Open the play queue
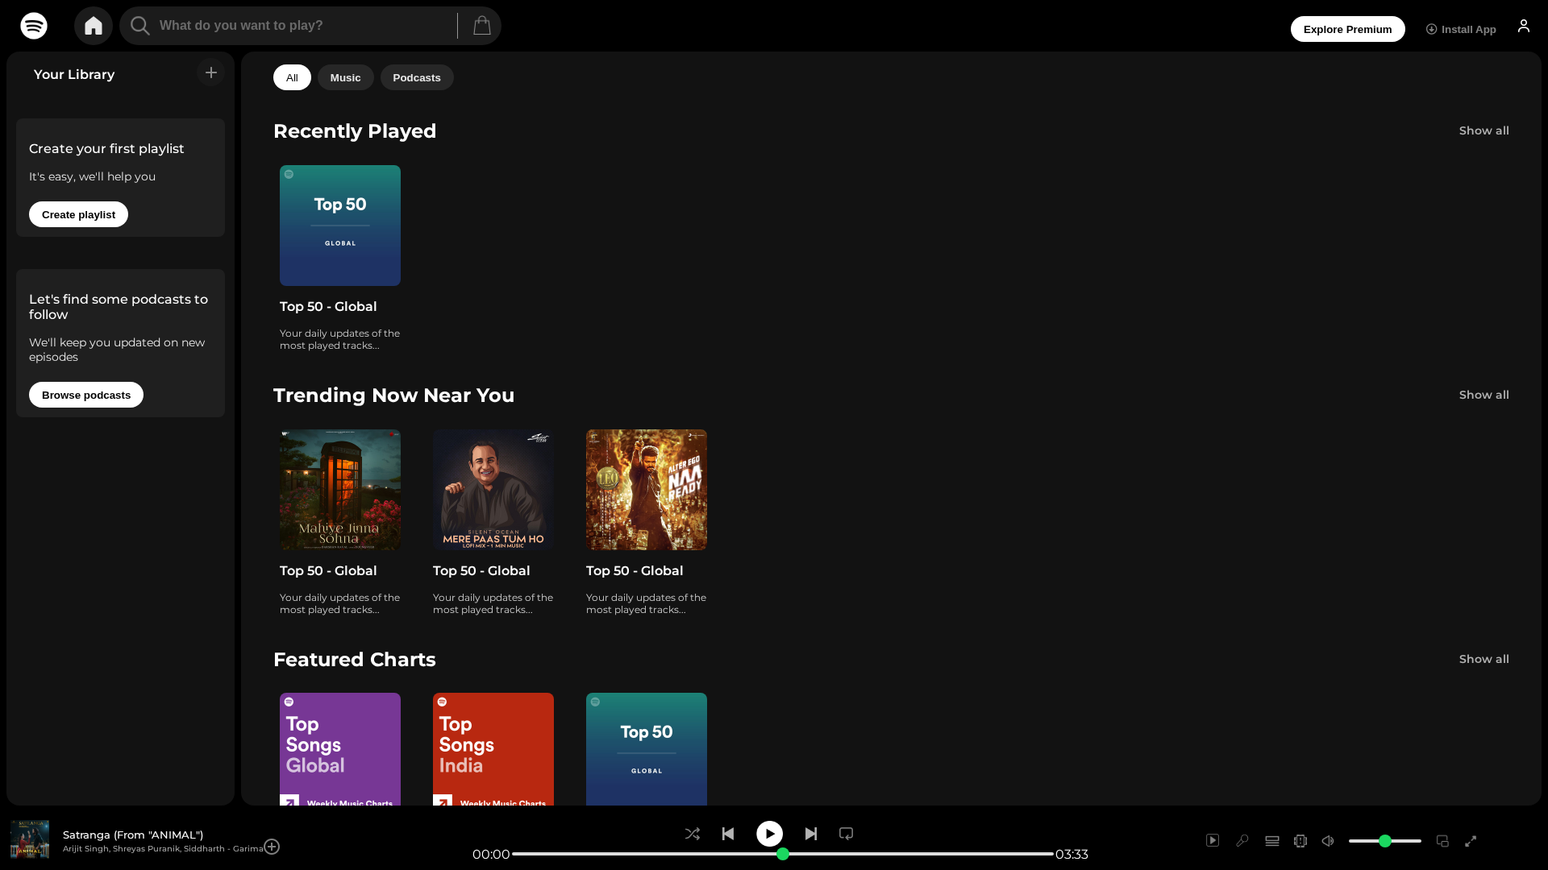 coord(1272,841)
